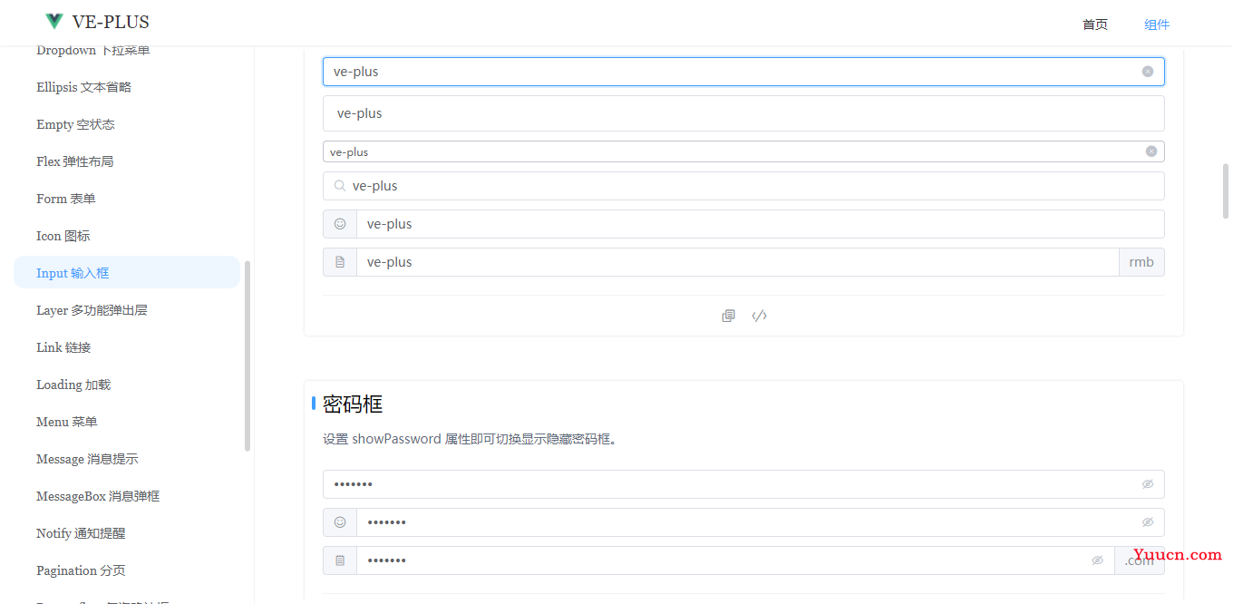1233x604 pixels.
Task: Select Ellipsis 文本省略 in the sidebar
Action: click(x=127, y=87)
